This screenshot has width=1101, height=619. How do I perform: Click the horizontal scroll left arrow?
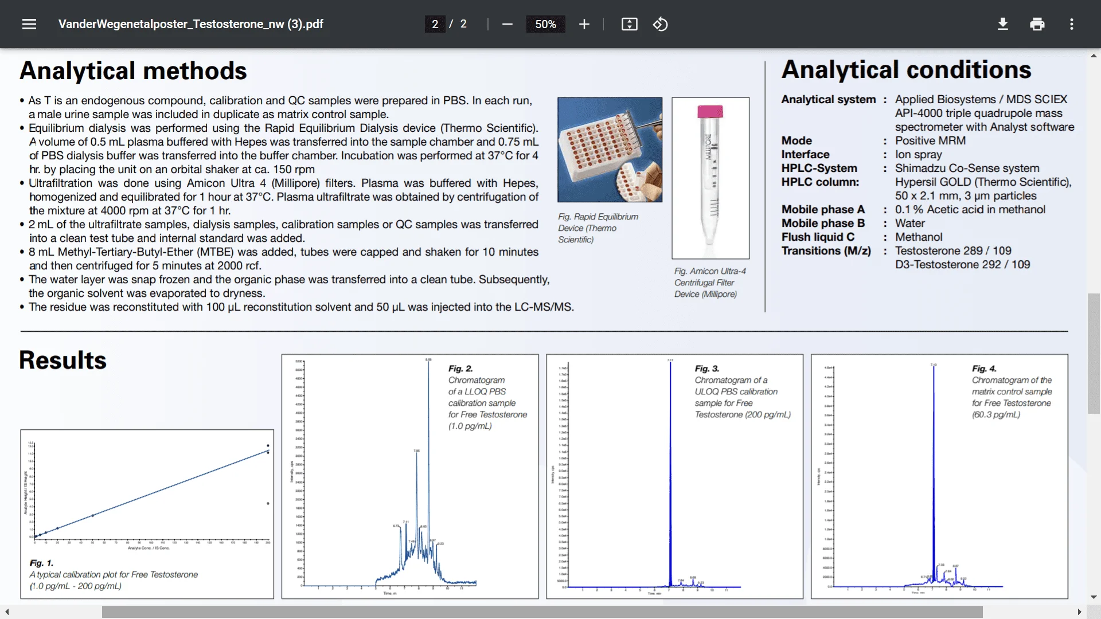click(7, 612)
